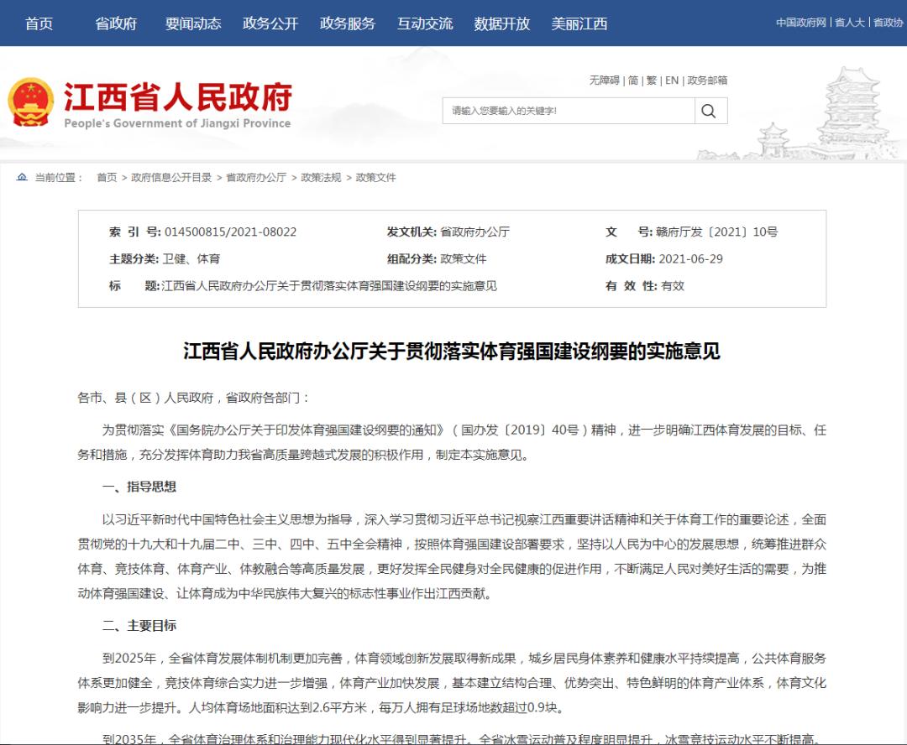The image size is (907, 745).
Task: Click the topic category 卫健、体育
Action: pos(191,259)
